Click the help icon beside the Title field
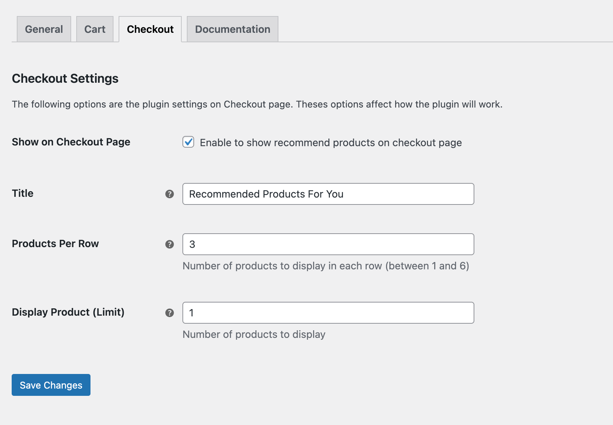The height and width of the screenshot is (425, 613). [169, 194]
